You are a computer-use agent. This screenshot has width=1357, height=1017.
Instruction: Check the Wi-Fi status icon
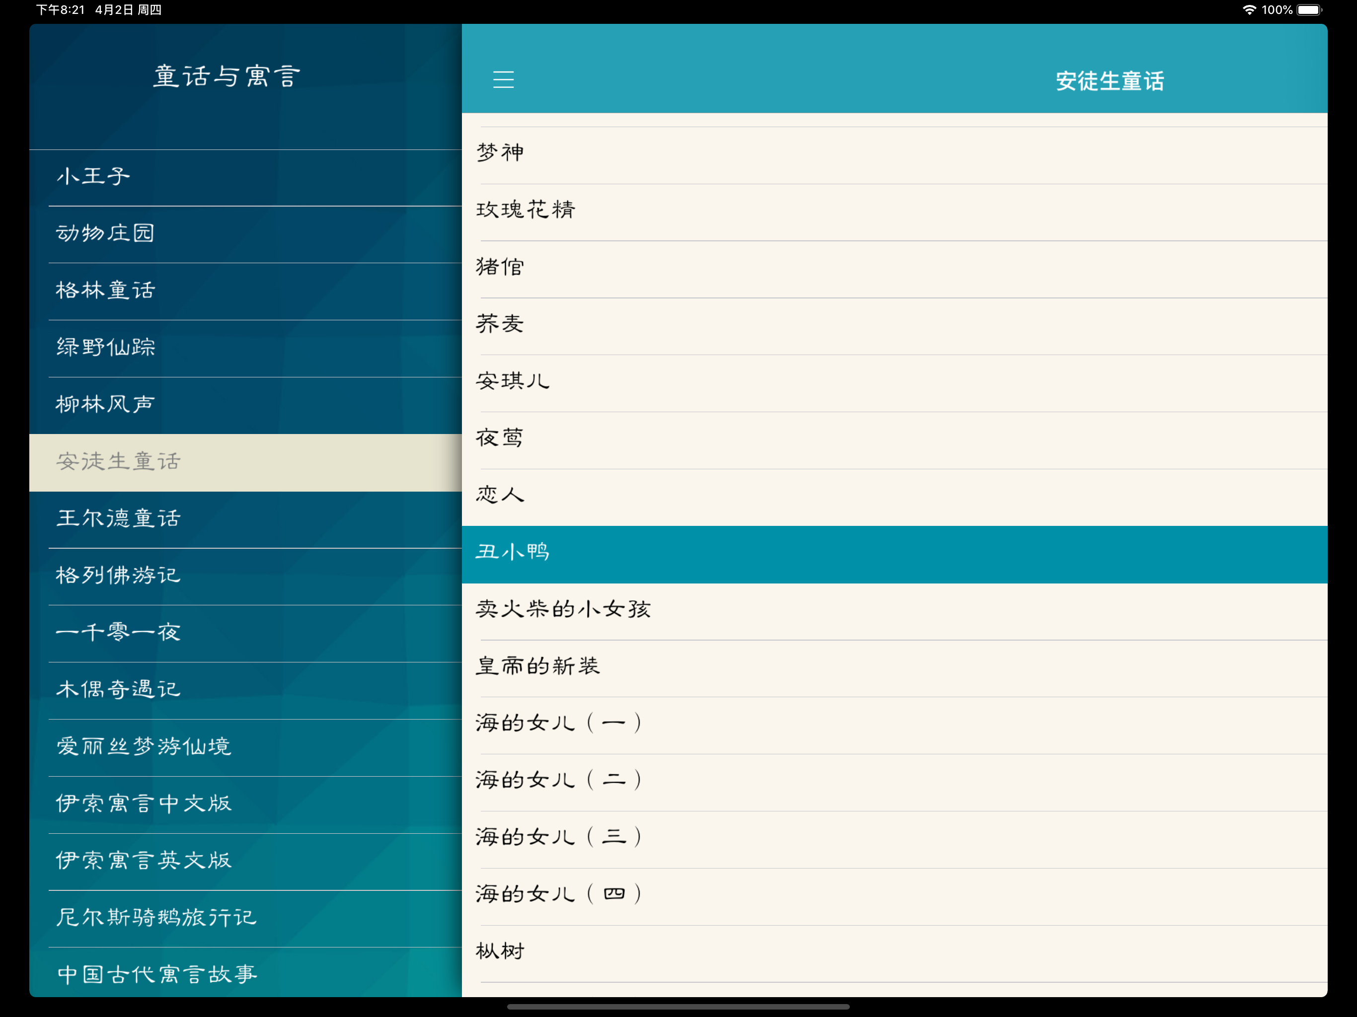click(x=1249, y=10)
